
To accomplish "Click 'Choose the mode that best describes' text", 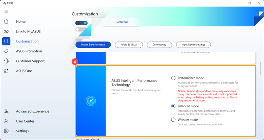I will coord(136,92).
